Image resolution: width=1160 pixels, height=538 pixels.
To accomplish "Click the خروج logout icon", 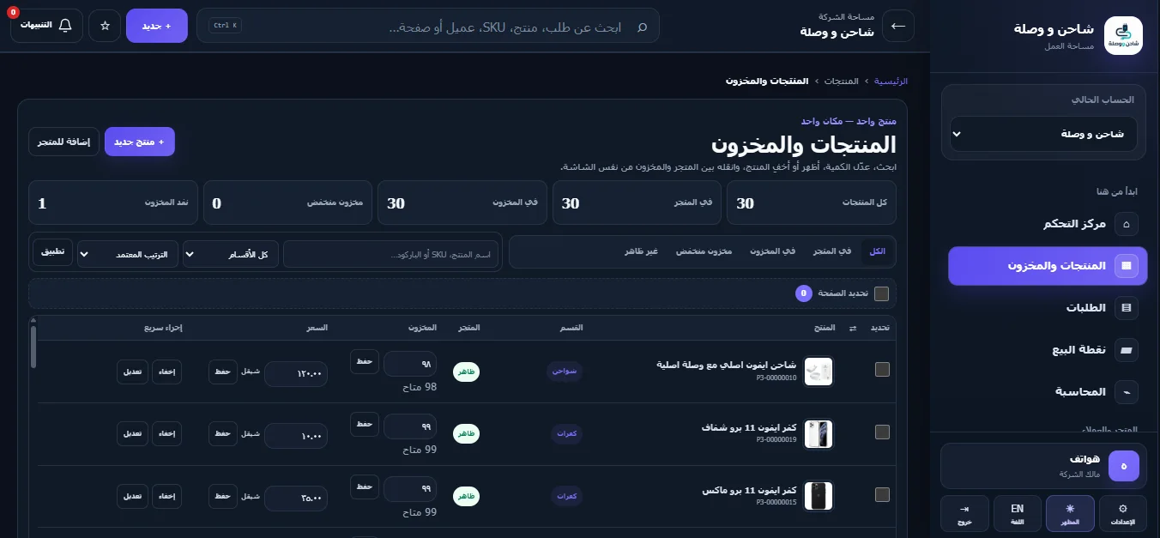I will 964,513.
